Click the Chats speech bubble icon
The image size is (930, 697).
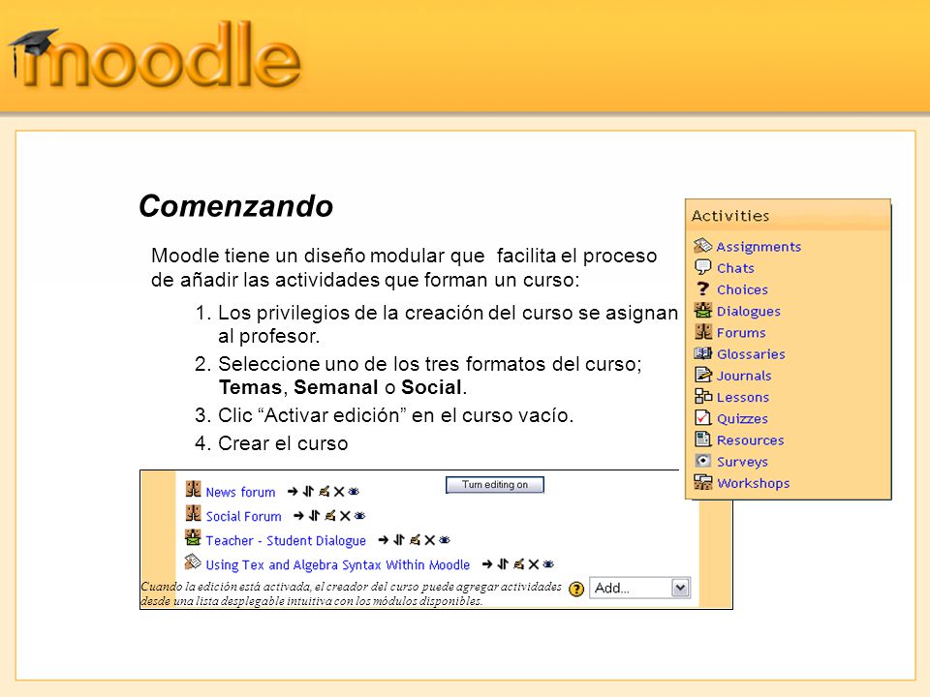(703, 267)
